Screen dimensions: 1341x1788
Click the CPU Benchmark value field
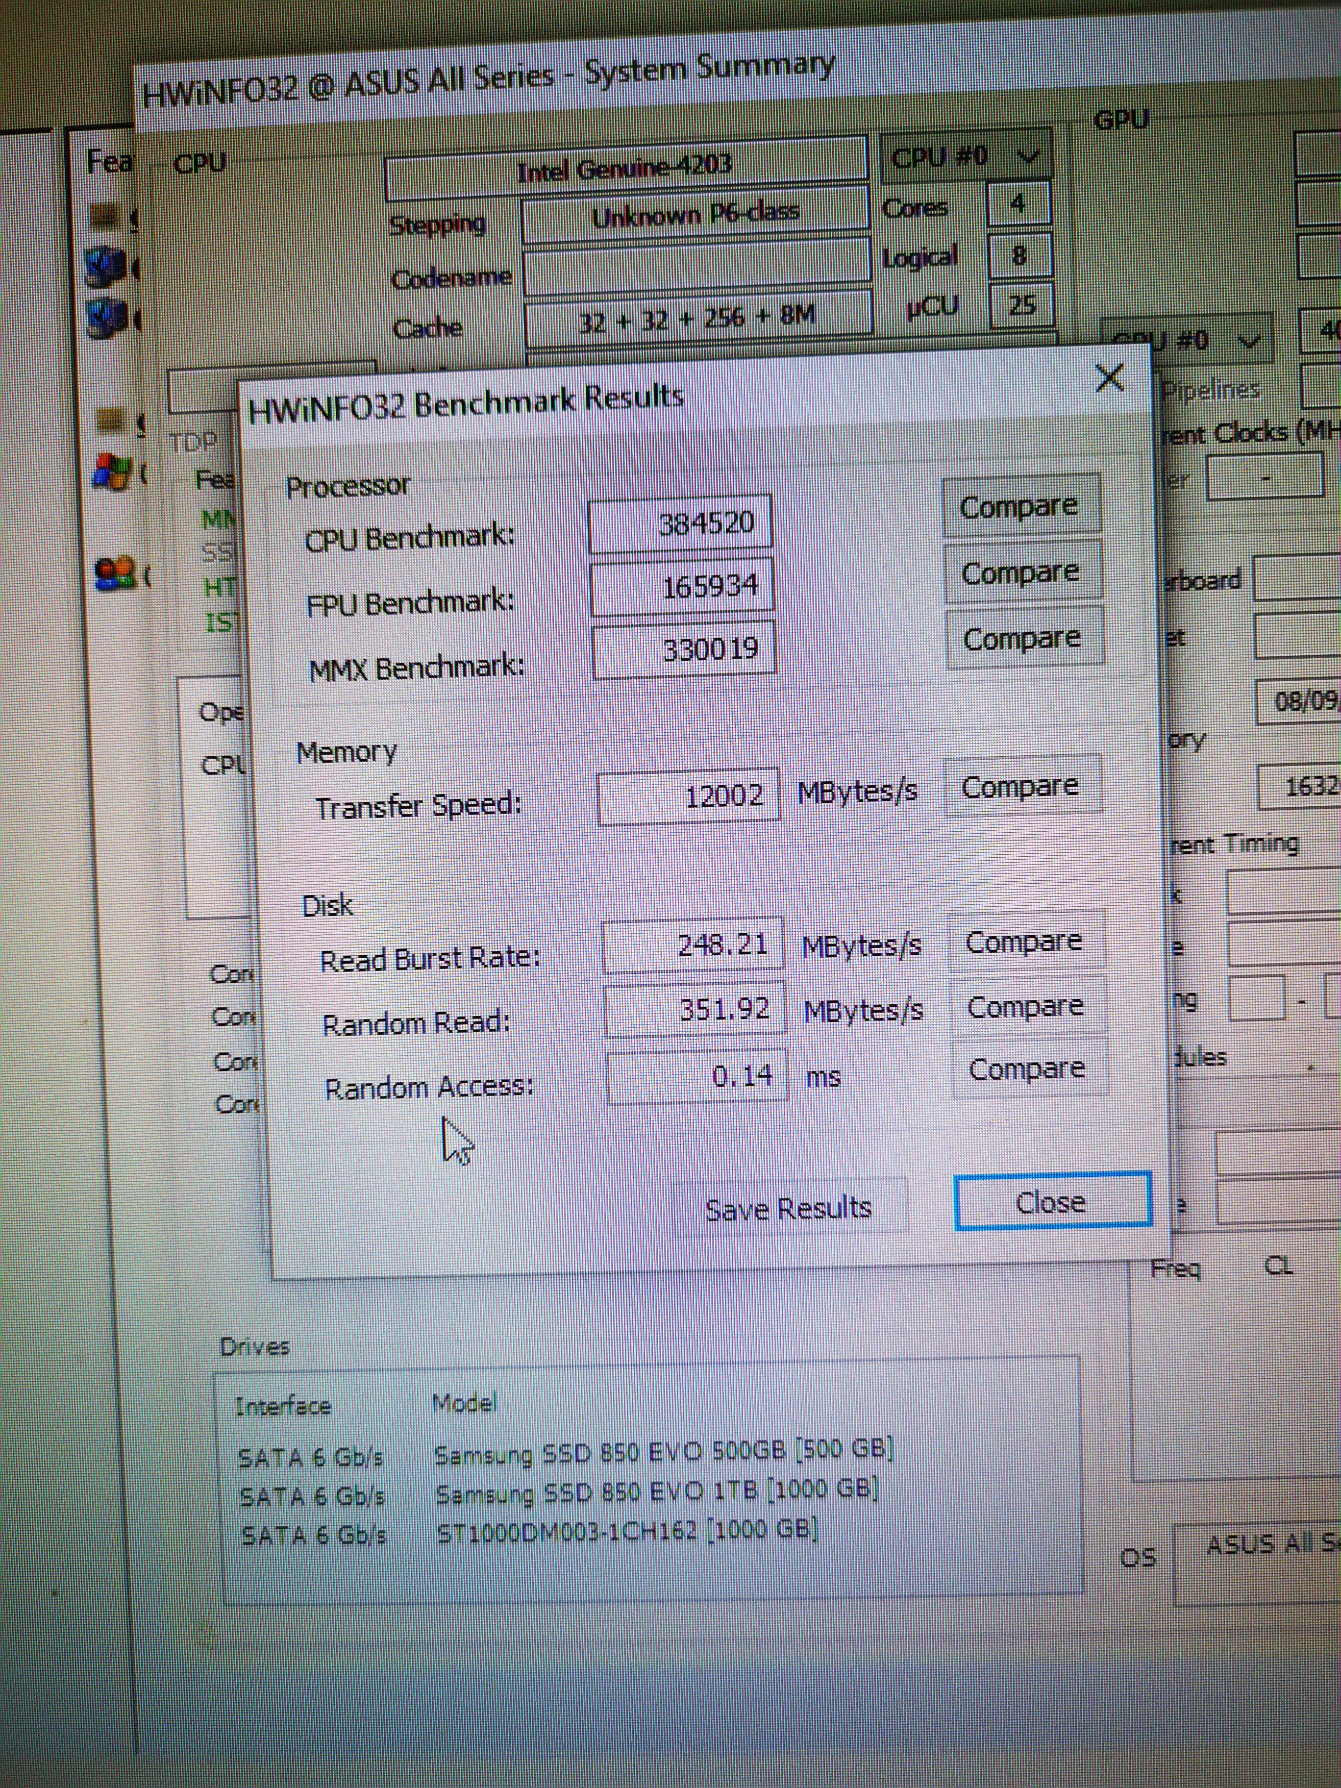point(680,524)
